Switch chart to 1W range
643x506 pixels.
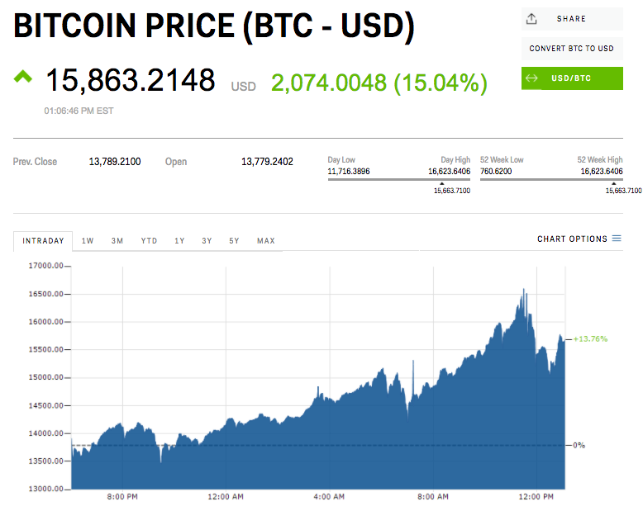pos(88,241)
